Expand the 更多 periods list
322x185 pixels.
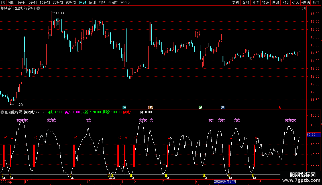(125, 3)
